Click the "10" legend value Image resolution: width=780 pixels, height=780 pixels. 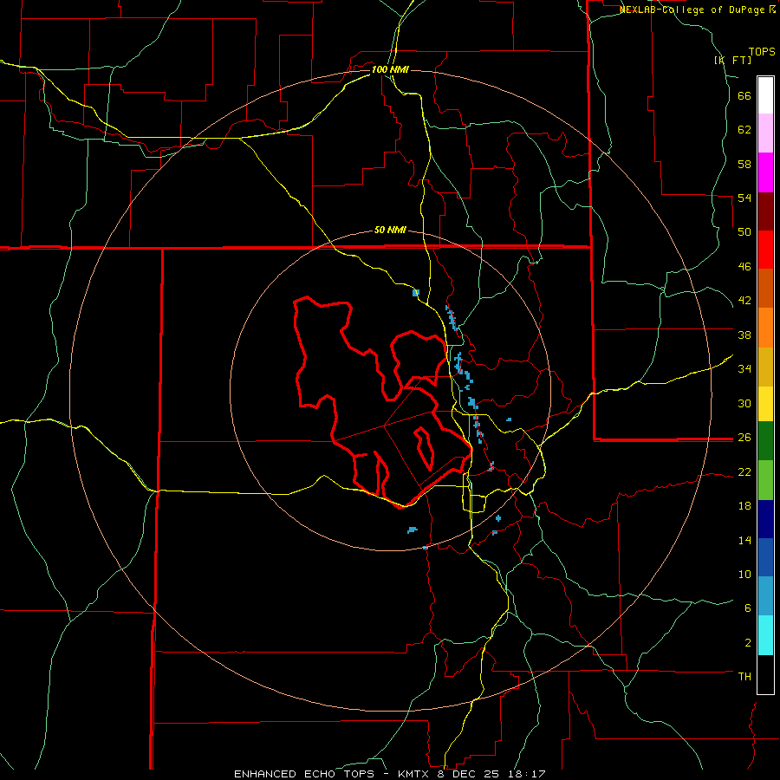[744, 574]
